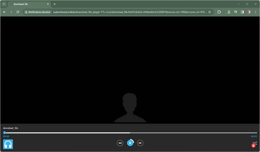Open a new tab with plus button
This screenshot has width=260, height=152.
[55, 4]
